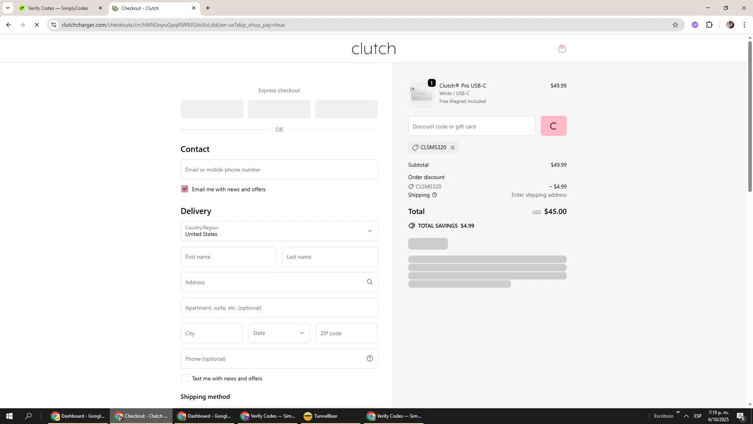
Task: Click the browser address bar URL
Action: [x=173, y=25]
